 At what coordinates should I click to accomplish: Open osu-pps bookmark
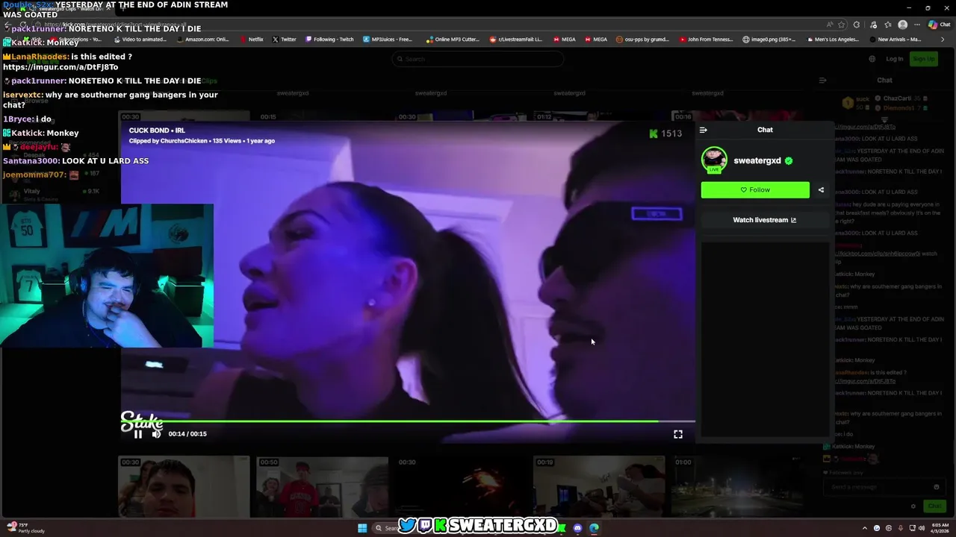pos(642,40)
